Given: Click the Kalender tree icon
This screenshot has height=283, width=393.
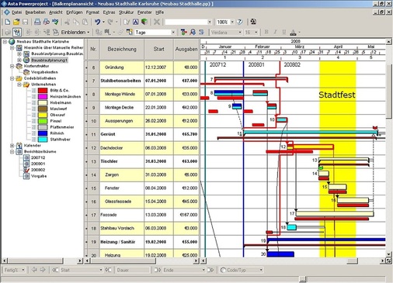Looking at the screenshot, I should tap(19, 146).
